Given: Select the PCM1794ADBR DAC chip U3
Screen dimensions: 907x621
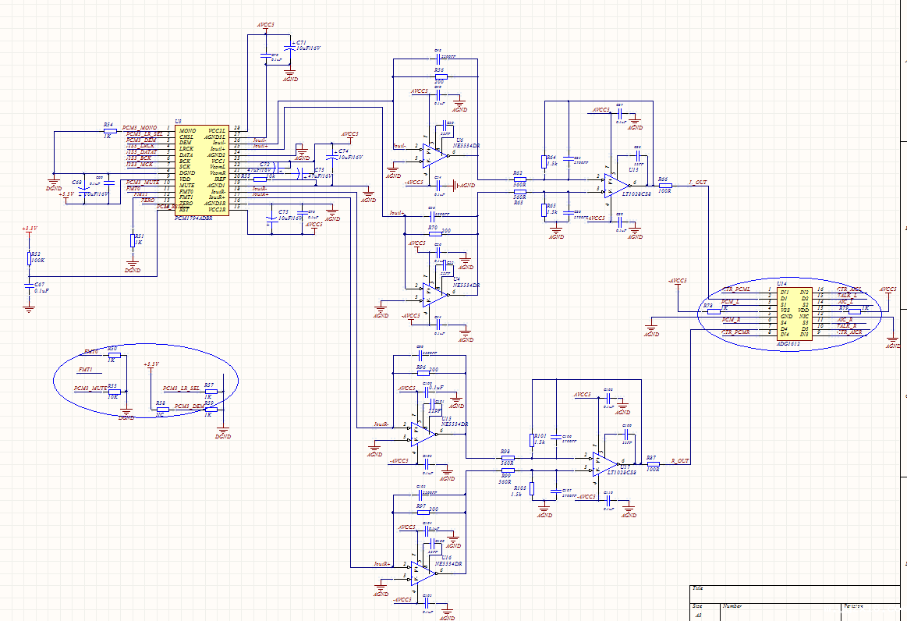Looking at the screenshot, I should point(202,169).
